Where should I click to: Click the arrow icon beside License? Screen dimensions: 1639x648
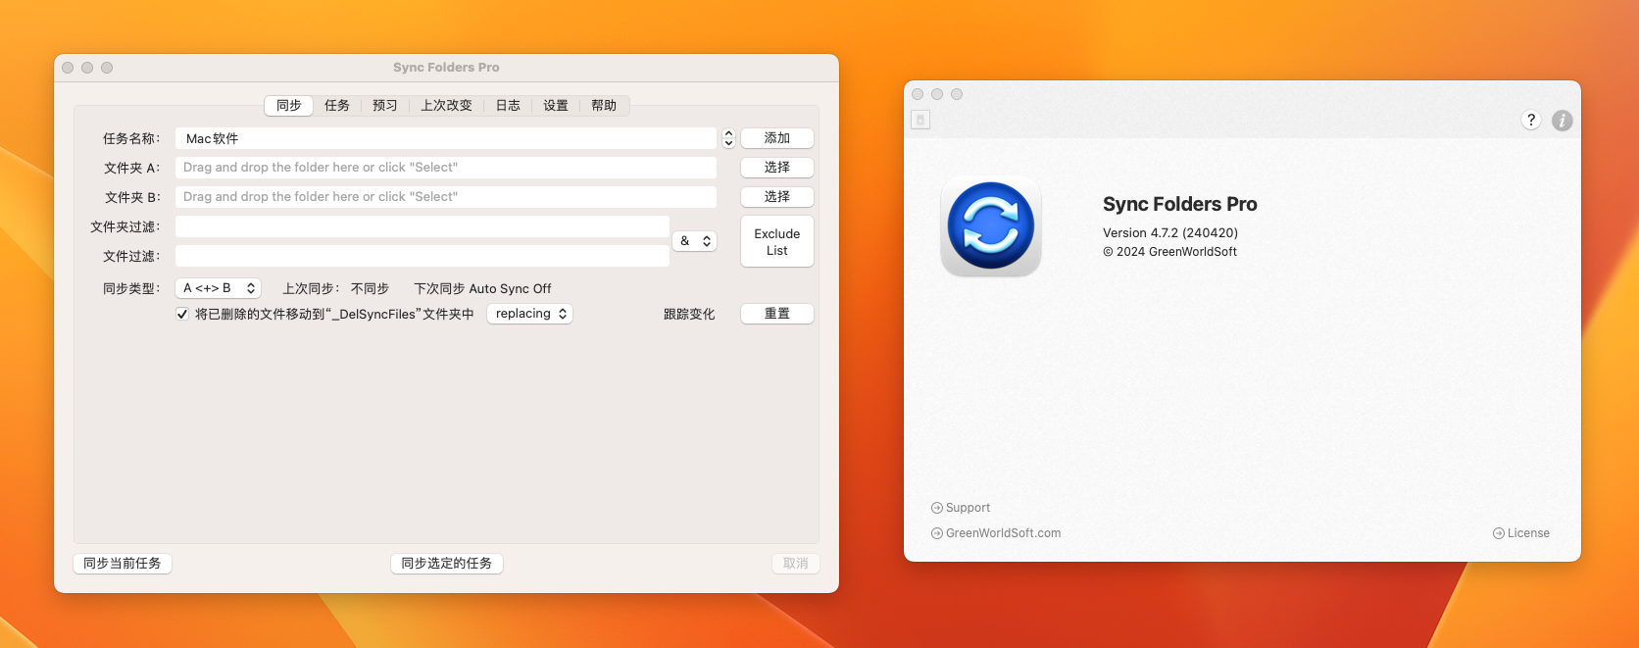click(x=1499, y=533)
